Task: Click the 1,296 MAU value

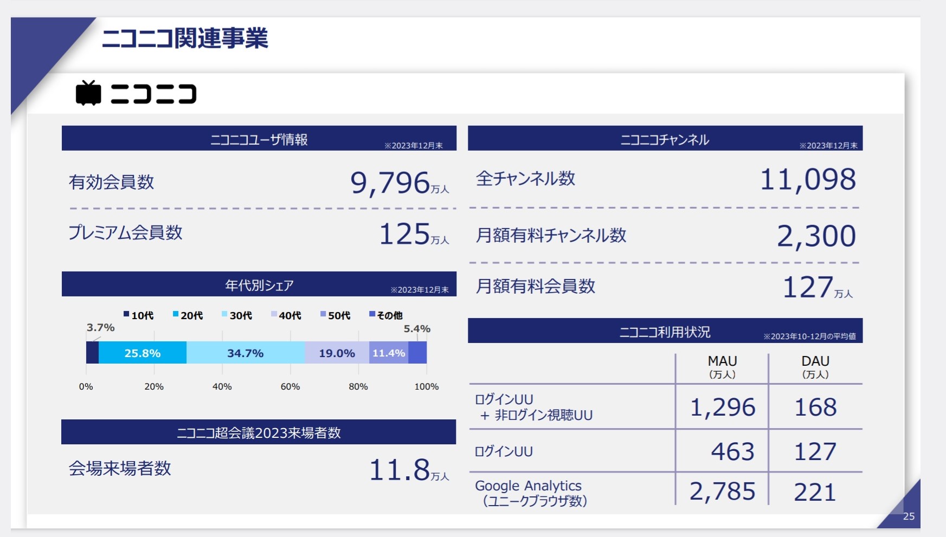Action: pyautogui.click(x=723, y=407)
